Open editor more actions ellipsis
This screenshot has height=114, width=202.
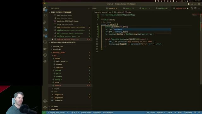pyautogui.click(x=199, y=8)
